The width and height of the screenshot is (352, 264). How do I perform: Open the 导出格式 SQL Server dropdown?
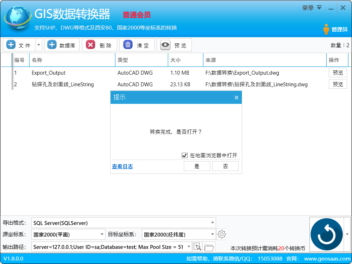point(124,223)
